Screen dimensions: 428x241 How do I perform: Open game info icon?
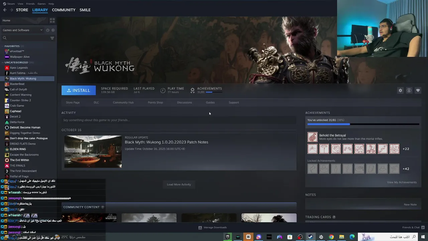click(x=409, y=90)
